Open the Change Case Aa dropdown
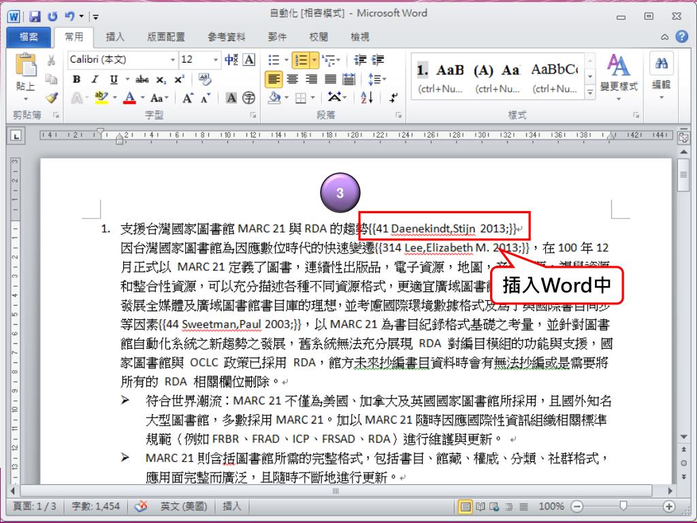This screenshot has height=523, width=697. (x=159, y=98)
